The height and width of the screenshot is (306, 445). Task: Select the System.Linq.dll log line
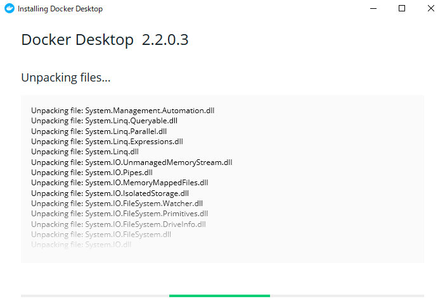point(85,152)
